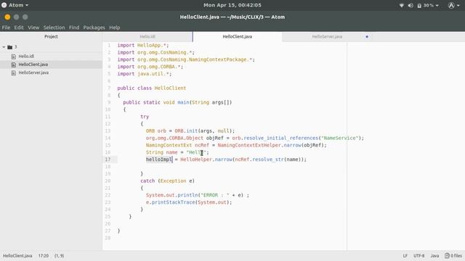Viewport: 465px width, 261px height.
Task: Click on helloImpl in line 17
Action: [159, 159]
